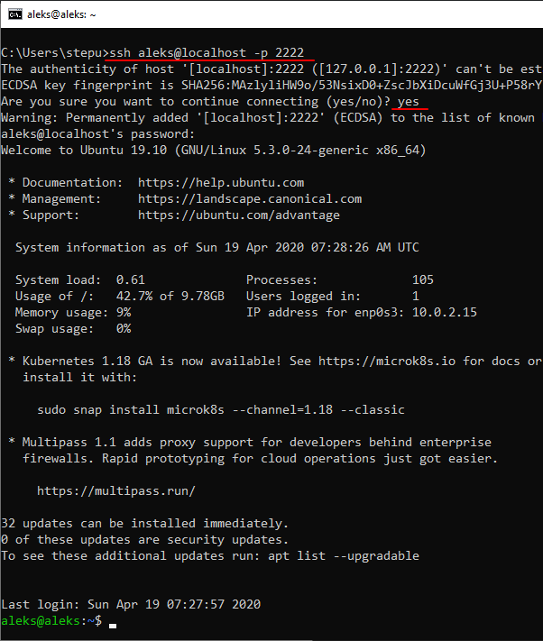Click the SHA256 key fingerprint text

[x=361, y=85]
